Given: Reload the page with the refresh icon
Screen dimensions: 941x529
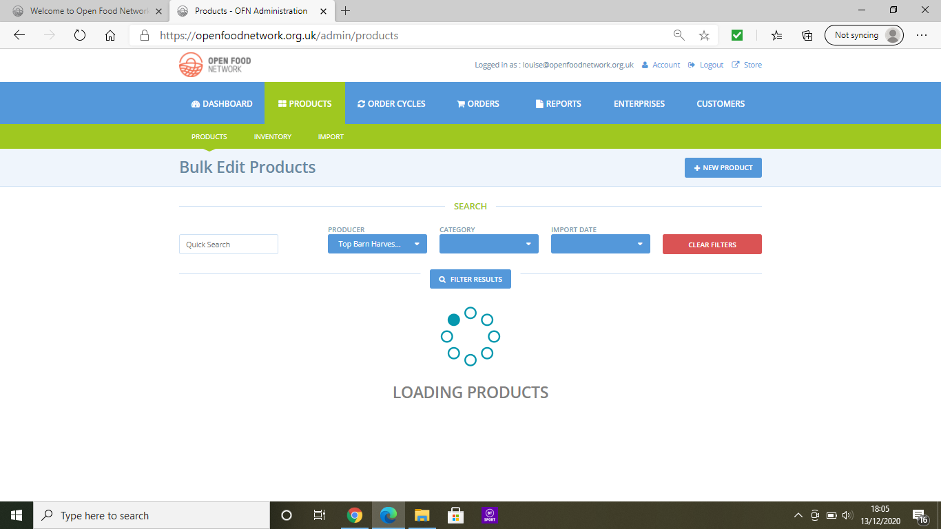Looking at the screenshot, I should pyautogui.click(x=80, y=35).
